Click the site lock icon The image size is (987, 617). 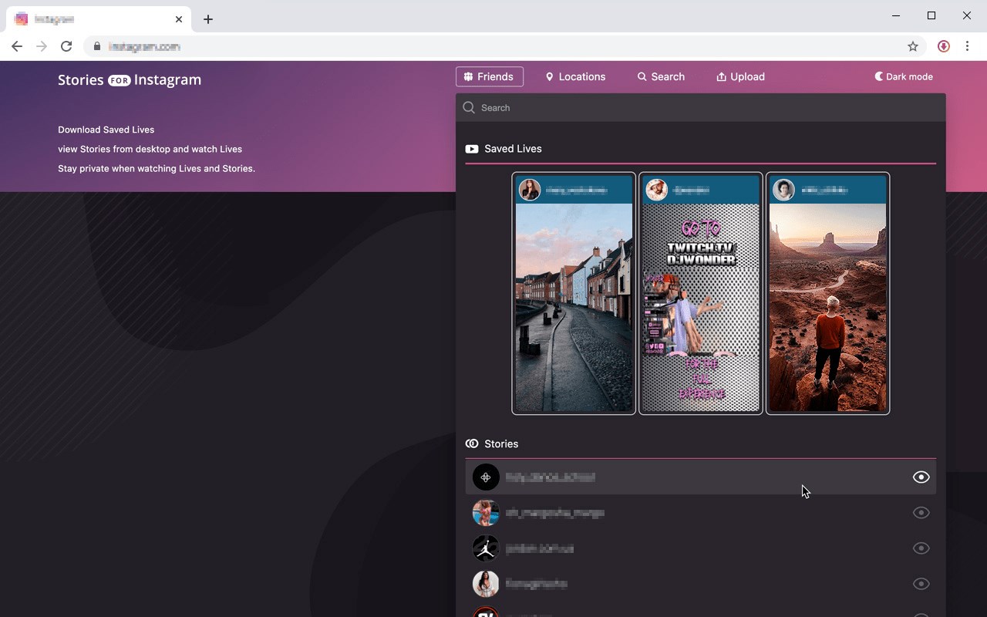pos(96,46)
